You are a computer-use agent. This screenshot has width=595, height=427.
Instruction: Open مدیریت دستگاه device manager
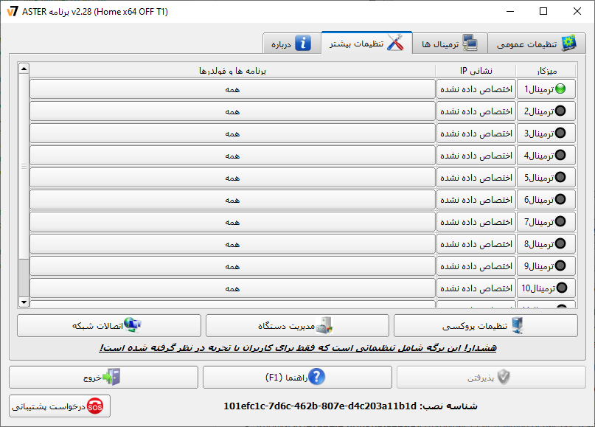point(298,326)
